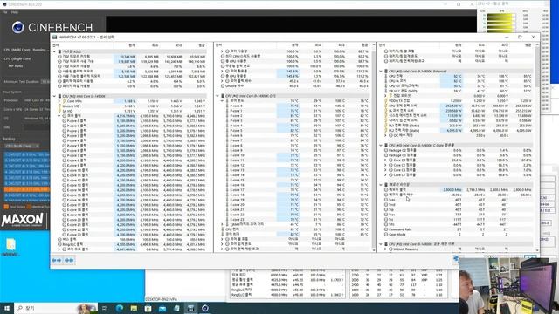Open Cinebench Help menu
Viewport: 559px width, 314px height.
15,12
